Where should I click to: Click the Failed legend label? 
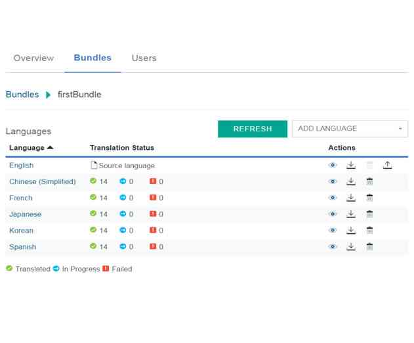click(x=122, y=269)
